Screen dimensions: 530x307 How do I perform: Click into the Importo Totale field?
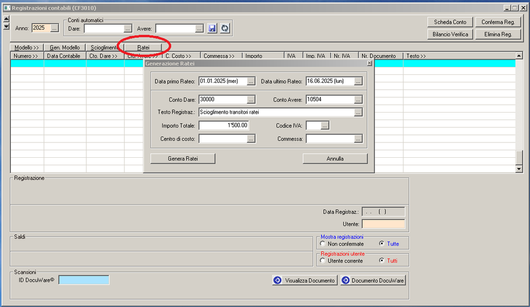pos(223,125)
